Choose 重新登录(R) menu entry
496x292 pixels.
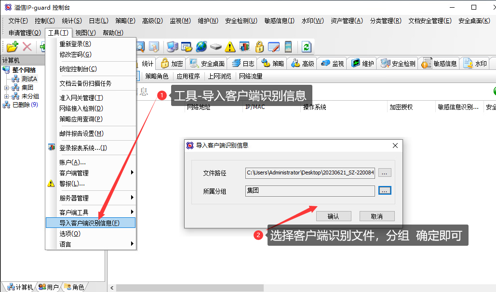click(91, 44)
